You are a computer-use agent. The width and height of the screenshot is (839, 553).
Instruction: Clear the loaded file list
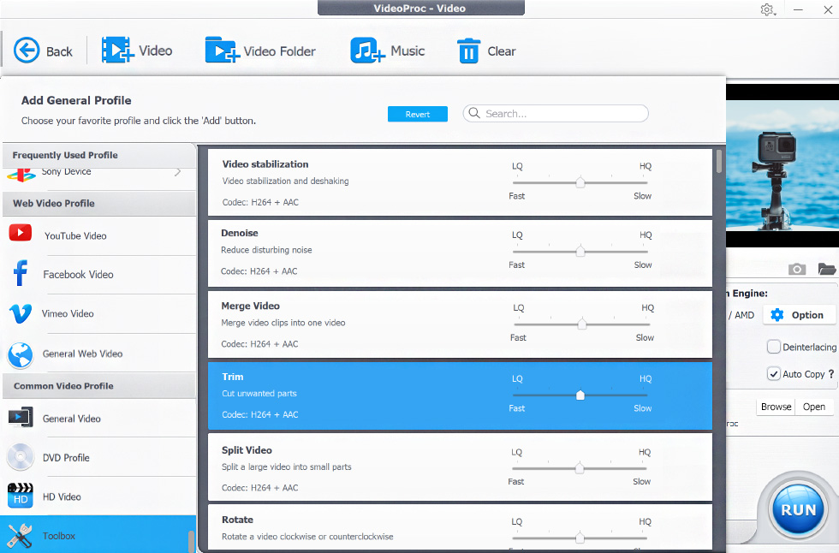click(485, 51)
